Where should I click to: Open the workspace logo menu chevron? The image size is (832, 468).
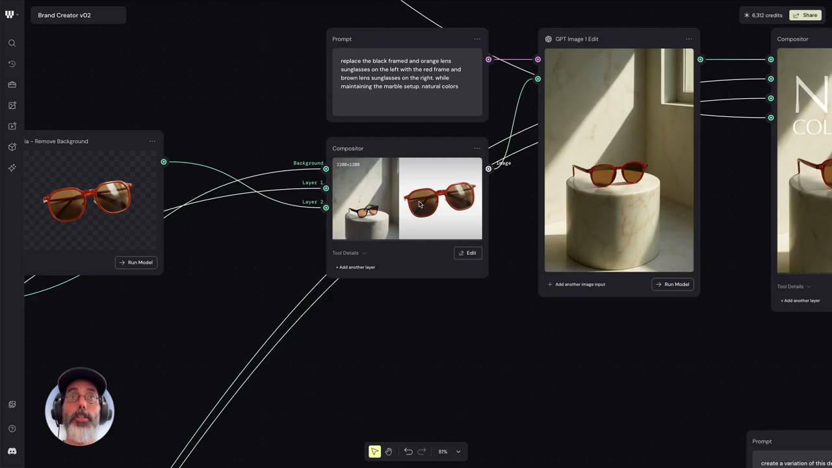click(17, 14)
